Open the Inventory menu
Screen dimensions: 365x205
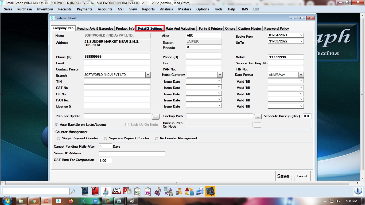pos(45,9)
